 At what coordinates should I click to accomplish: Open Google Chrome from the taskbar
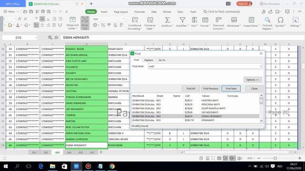[112, 166]
